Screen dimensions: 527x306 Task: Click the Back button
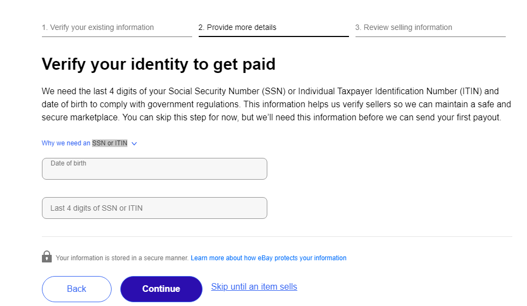pyautogui.click(x=77, y=289)
